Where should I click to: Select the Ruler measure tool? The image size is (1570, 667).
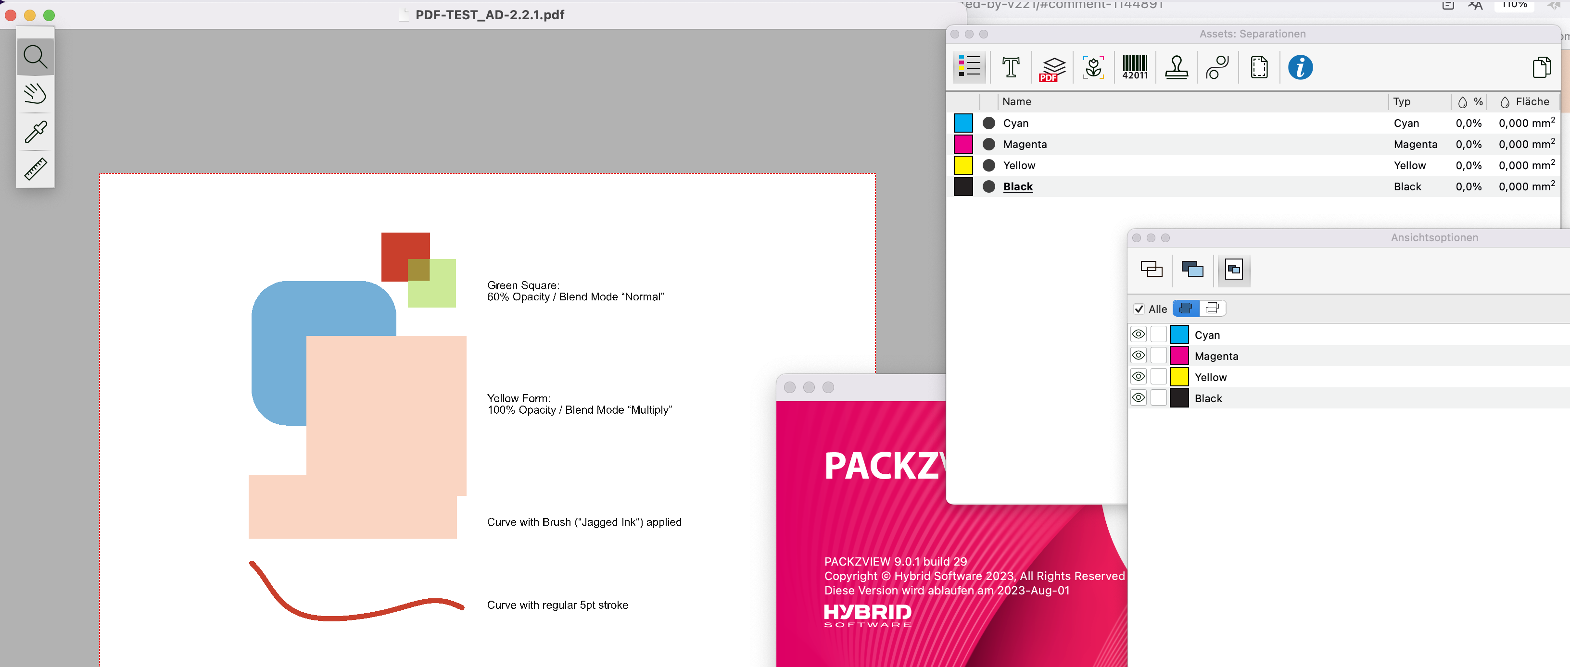[x=35, y=169]
